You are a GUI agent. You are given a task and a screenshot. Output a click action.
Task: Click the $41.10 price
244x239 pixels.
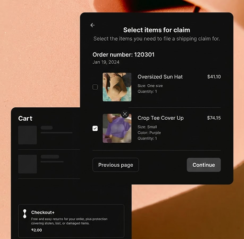(x=214, y=77)
